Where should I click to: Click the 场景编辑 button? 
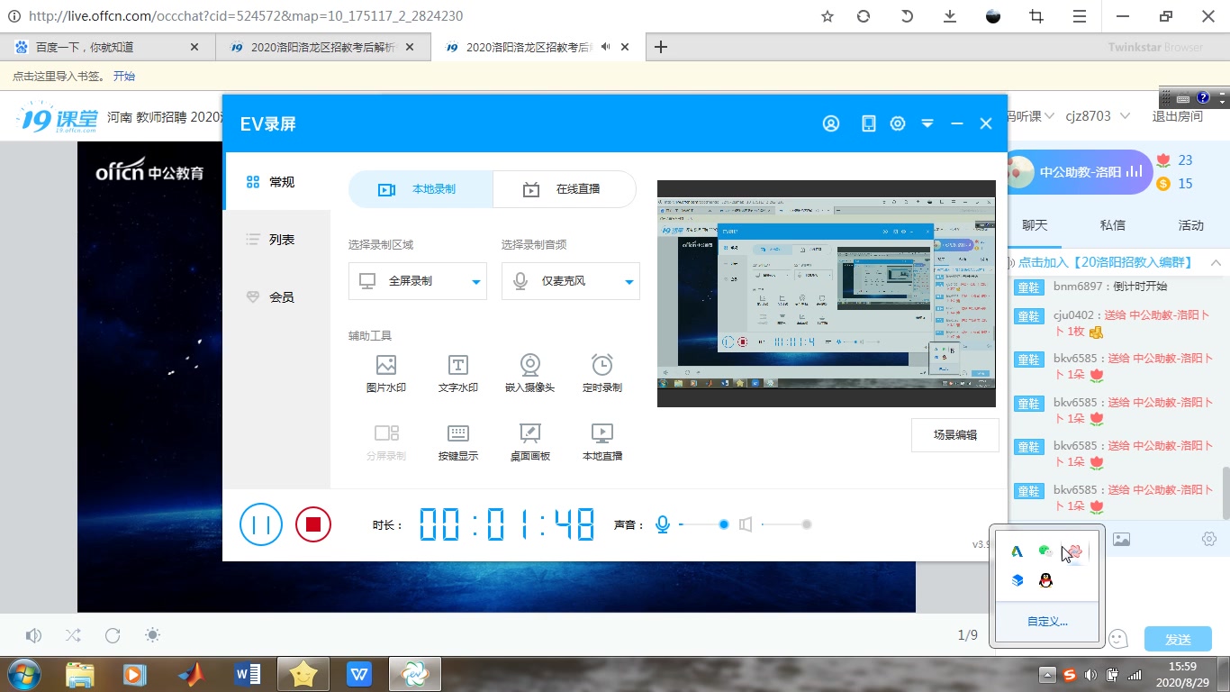(x=955, y=435)
